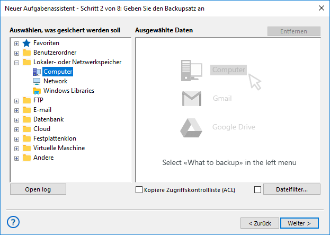Click the Windows Libraries folder icon

[37, 91]
